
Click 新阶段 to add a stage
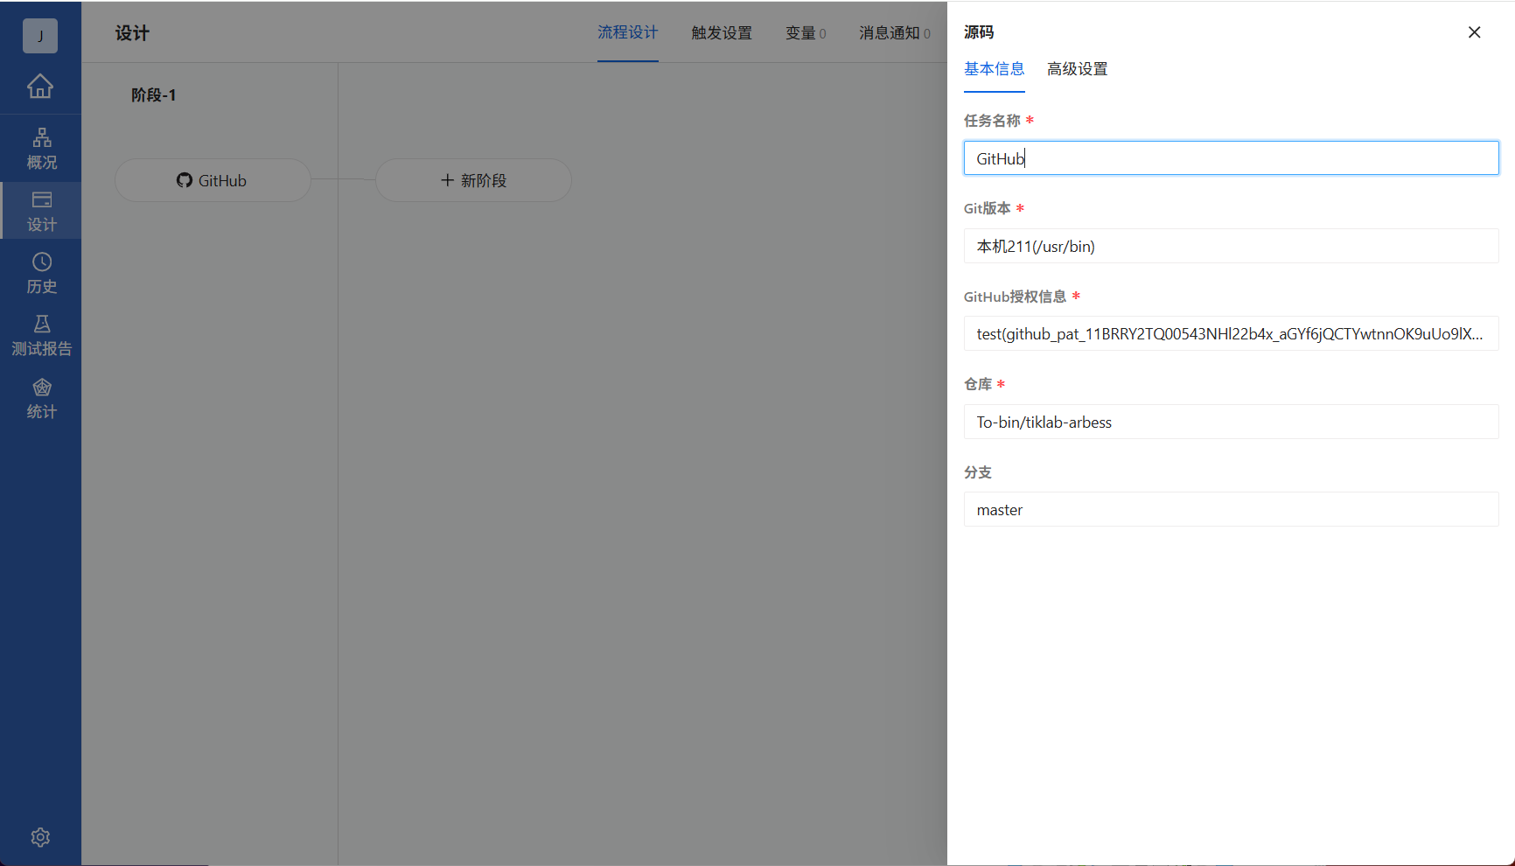coord(473,180)
